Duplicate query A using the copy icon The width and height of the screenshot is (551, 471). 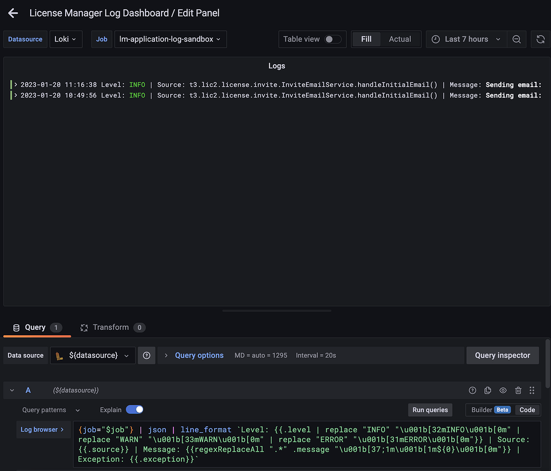point(487,390)
